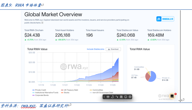Click the Private Credit legend item

39,90
